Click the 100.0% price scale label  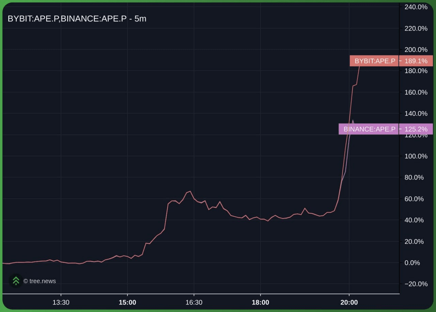(416, 156)
